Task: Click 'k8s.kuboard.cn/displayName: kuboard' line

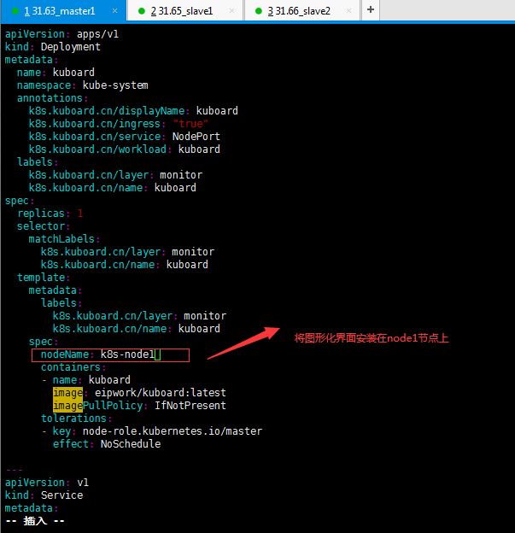Action: [133, 111]
